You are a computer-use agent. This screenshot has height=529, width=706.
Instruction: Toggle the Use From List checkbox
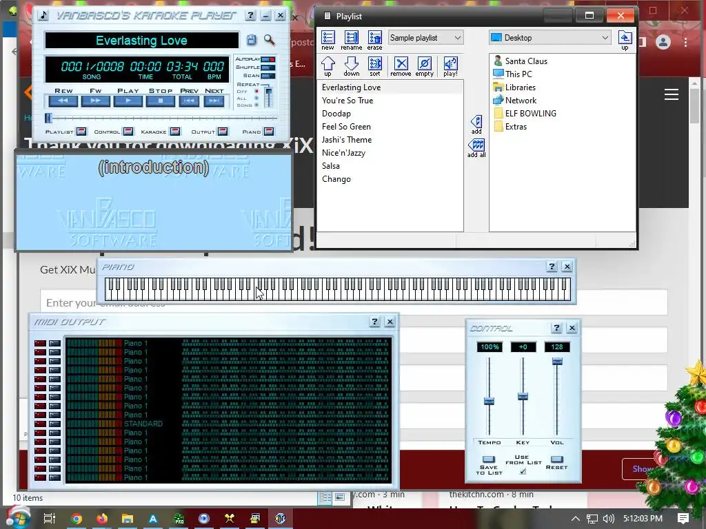(x=523, y=471)
